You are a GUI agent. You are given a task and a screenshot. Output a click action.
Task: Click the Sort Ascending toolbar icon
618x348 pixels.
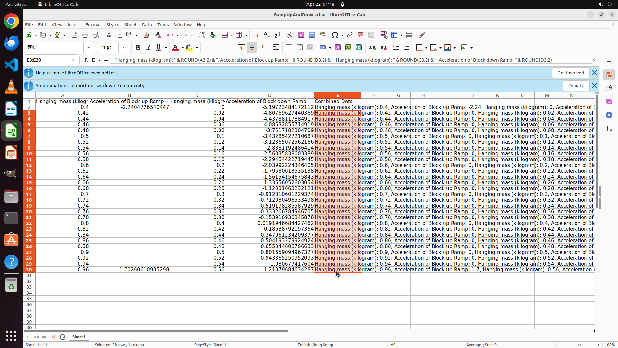tap(267, 35)
